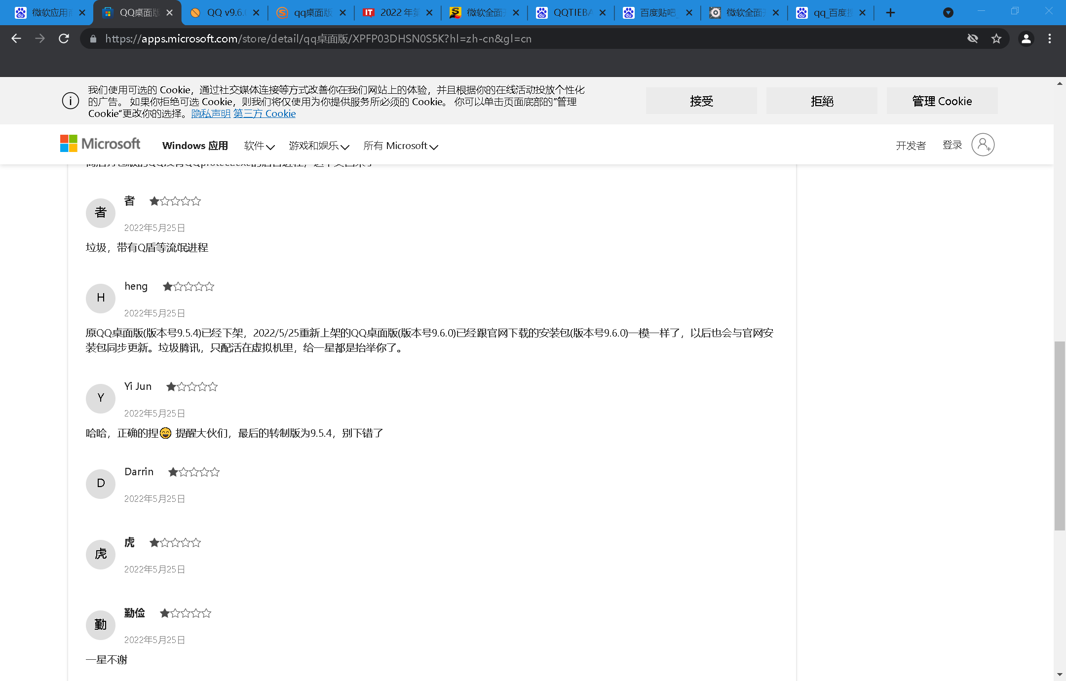Open the browser profile avatar icon
Screen dimensions: 1066x681
[1026, 38]
